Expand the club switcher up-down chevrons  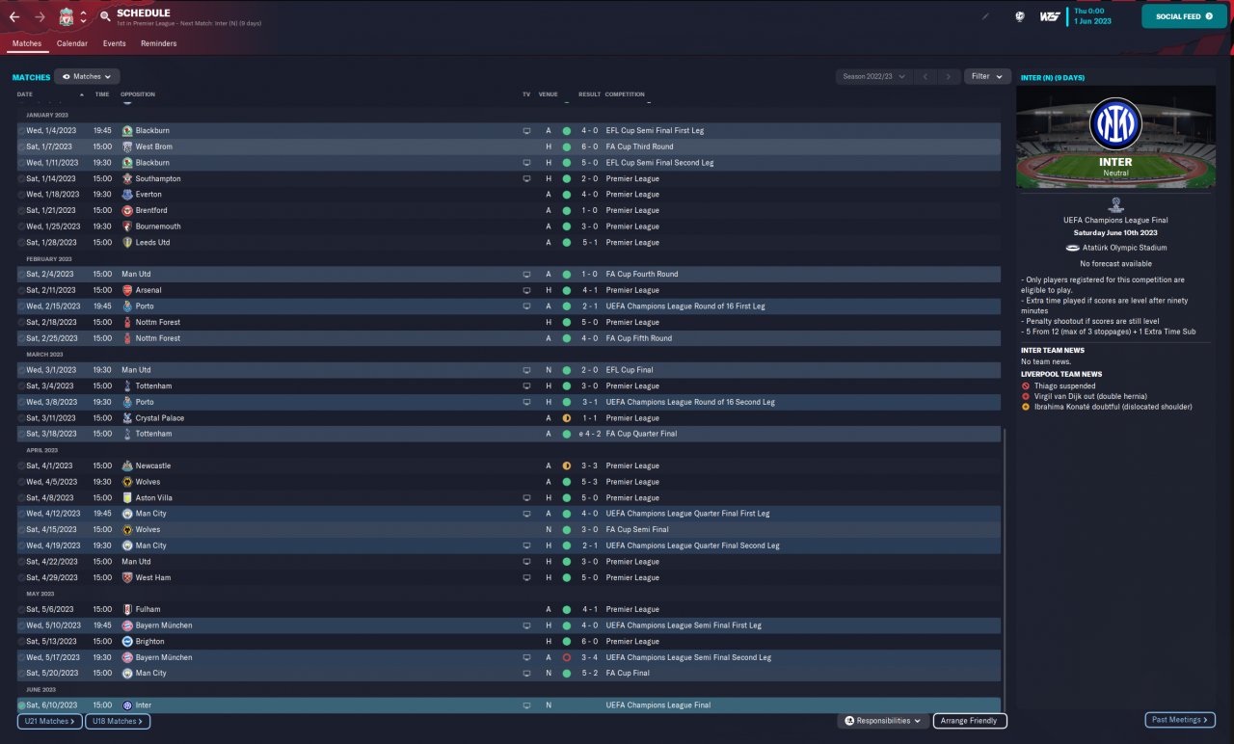[83, 17]
